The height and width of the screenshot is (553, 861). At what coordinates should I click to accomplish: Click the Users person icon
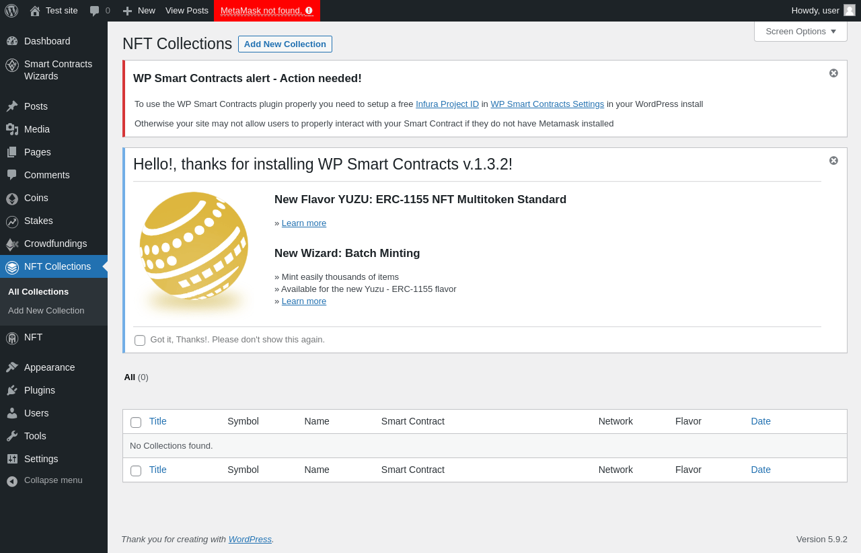[12, 413]
